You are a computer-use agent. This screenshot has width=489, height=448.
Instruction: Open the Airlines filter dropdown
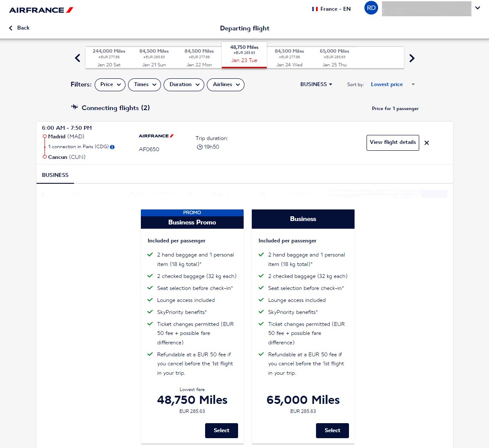(226, 84)
